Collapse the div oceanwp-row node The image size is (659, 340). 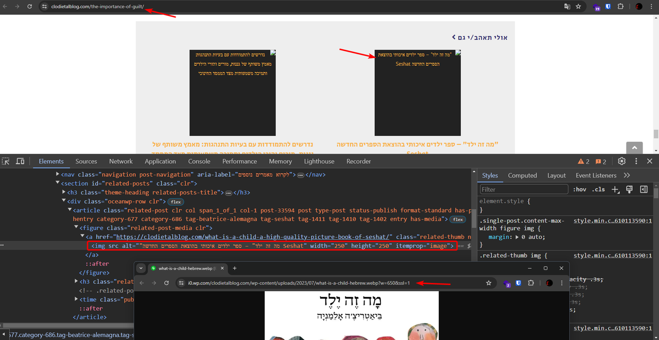click(64, 201)
